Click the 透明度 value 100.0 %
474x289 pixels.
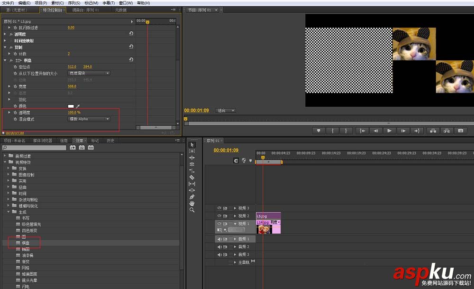pos(74,112)
